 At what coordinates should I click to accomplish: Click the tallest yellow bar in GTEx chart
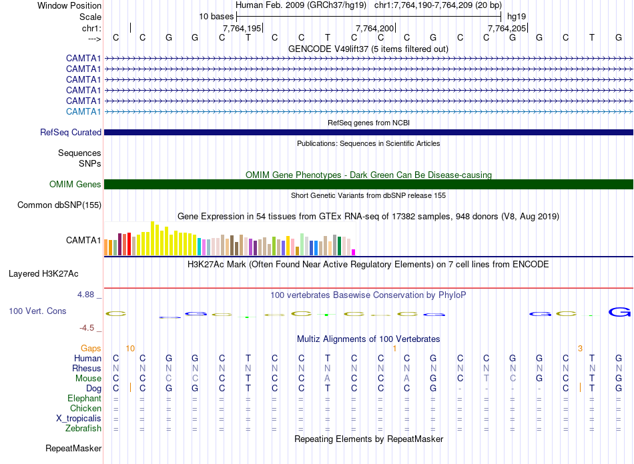click(x=153, y=238)
